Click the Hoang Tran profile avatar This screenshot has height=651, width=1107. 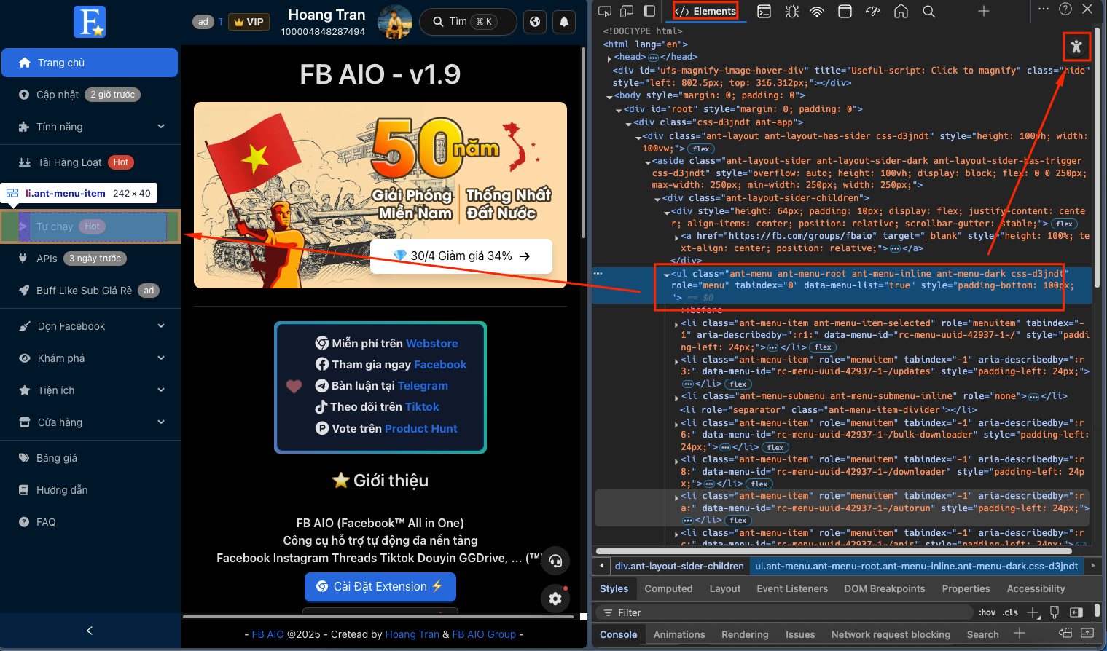[395, 22]
